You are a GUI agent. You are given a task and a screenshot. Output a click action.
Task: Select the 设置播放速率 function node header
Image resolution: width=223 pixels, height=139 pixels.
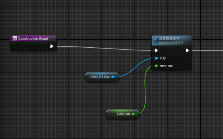click(x=172, y=40)
